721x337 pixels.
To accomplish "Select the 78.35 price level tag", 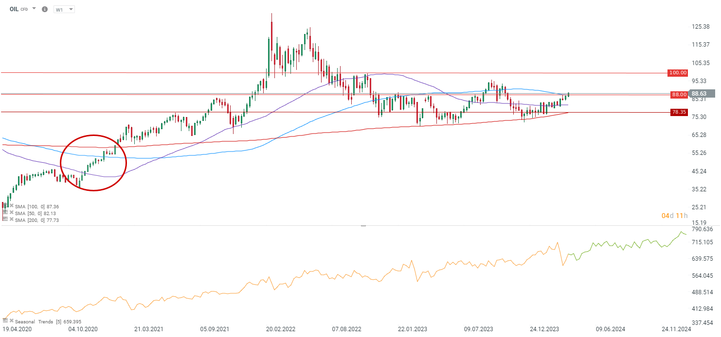I will [679, 112].
